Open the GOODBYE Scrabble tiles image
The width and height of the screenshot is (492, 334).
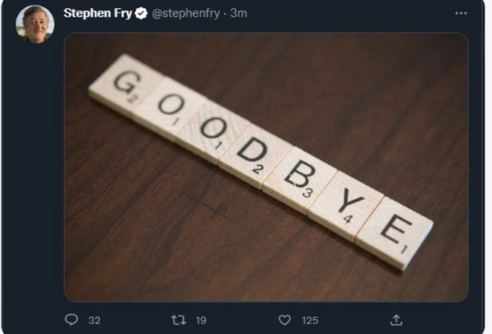pos(266,167)
